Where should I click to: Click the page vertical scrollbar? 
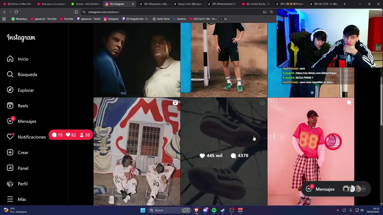[x=381, y=102]
